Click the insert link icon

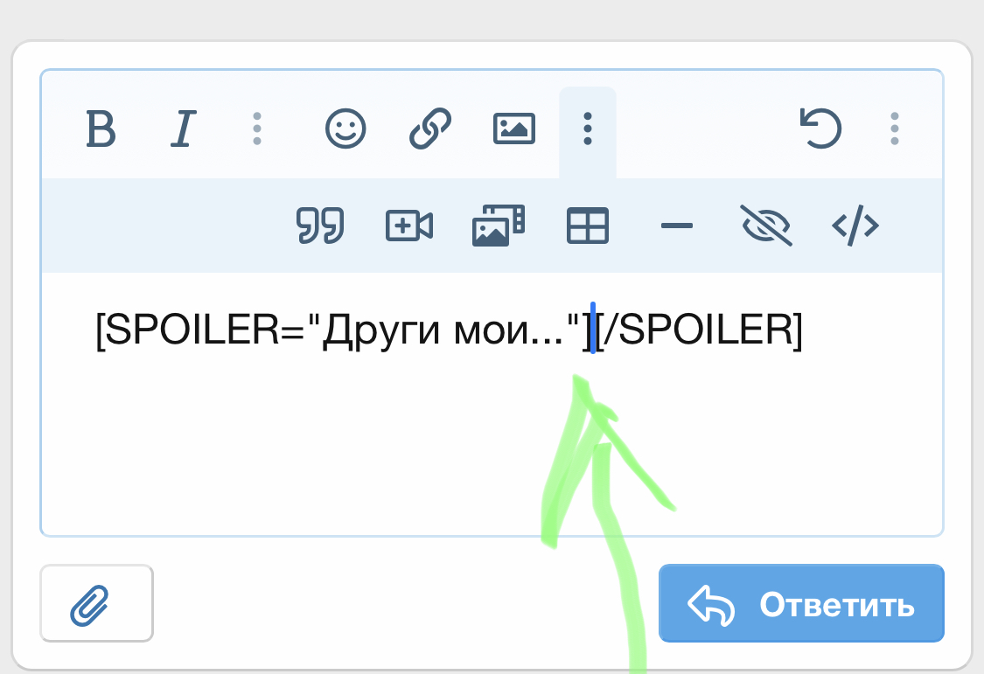point(430,129)
